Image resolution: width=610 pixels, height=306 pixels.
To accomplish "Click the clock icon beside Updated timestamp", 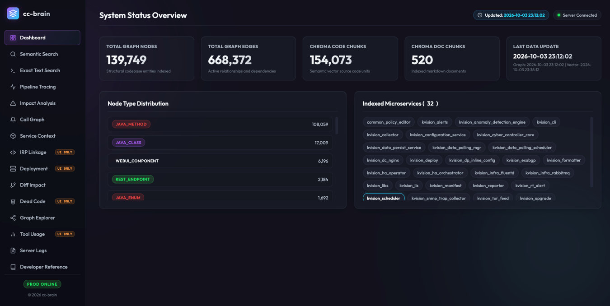I will point(480,15).
